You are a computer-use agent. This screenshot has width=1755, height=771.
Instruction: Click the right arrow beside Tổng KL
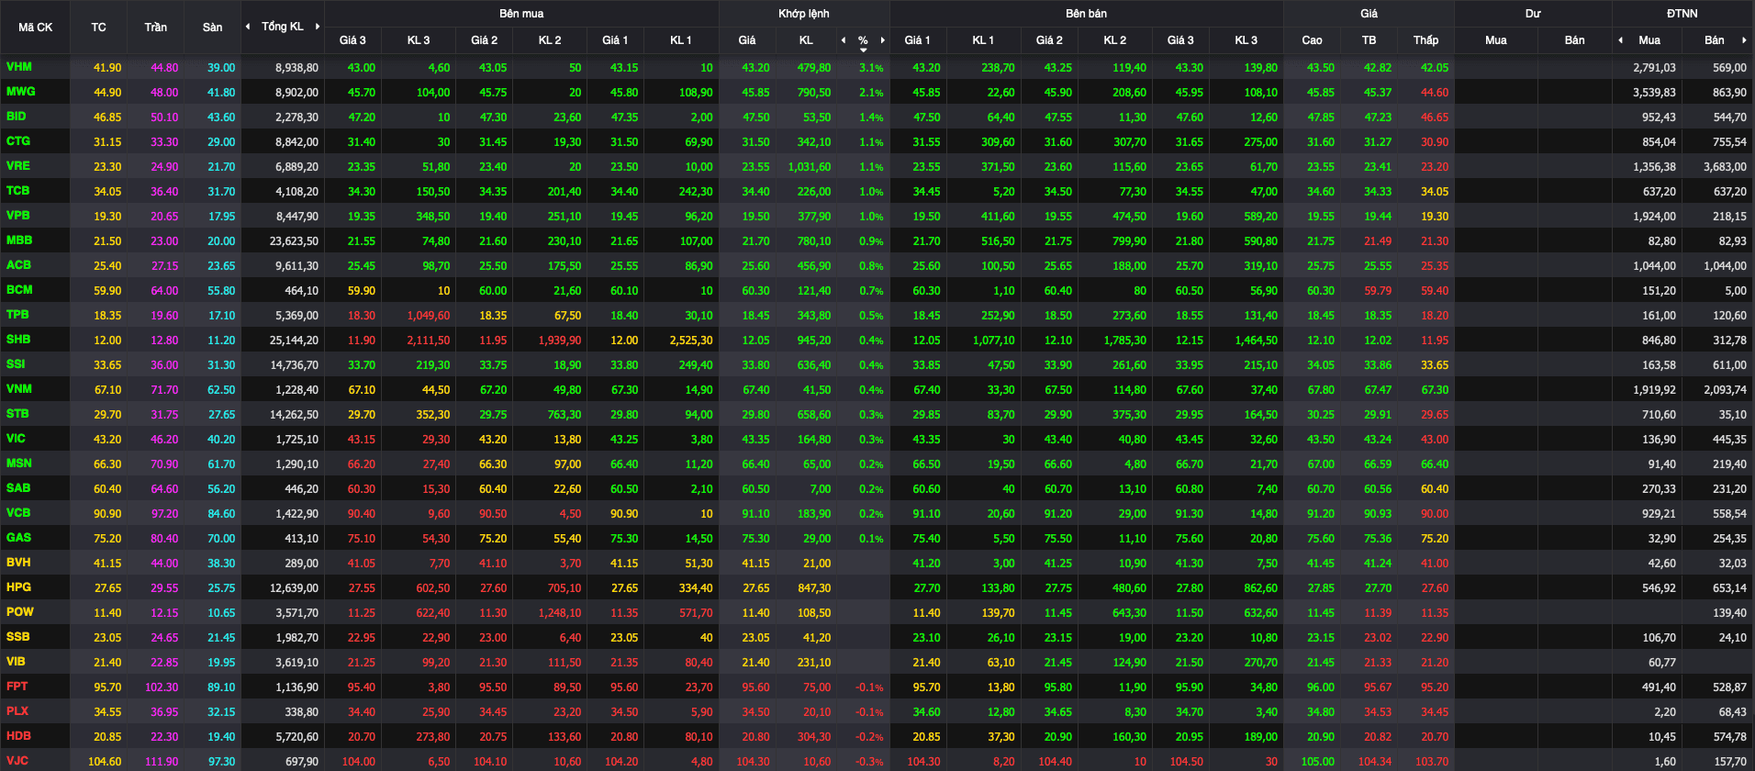click(318, 27)
